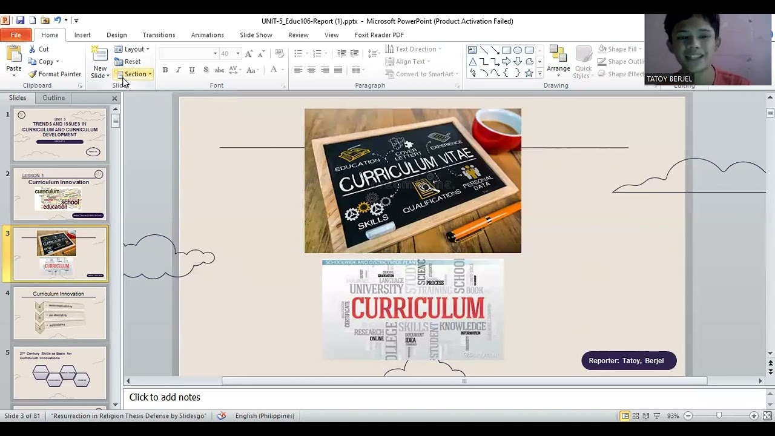The width and height of the screenshot is (775, 436).
Task: Increase list indent level icon
Action: coord(355,53)
